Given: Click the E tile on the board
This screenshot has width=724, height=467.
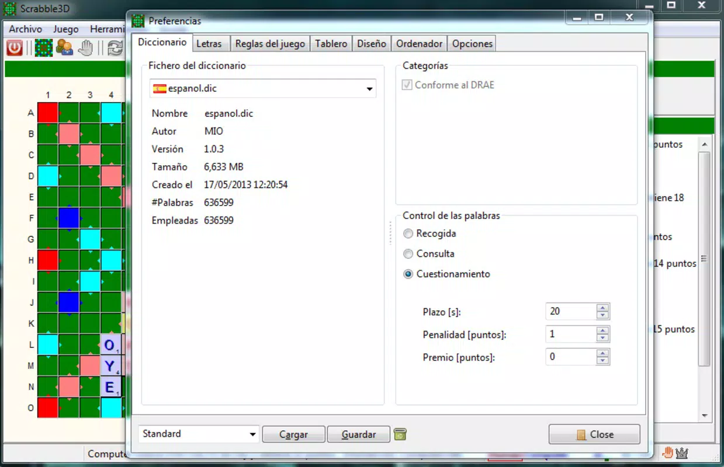Looking at the screenshot, I should coord(110,387).
